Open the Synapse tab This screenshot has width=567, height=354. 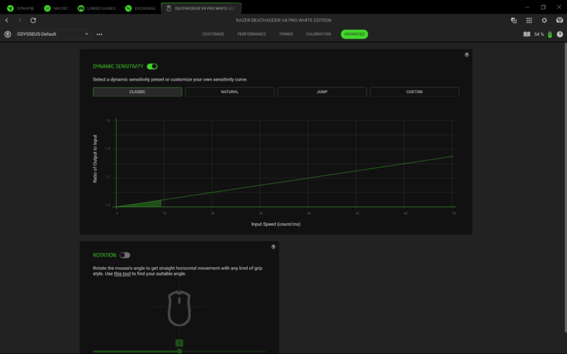click(x=20, y=8)
